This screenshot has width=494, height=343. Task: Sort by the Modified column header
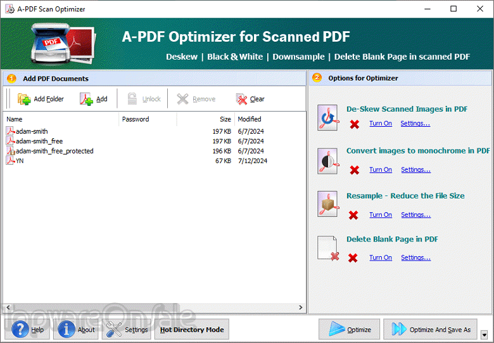pyautogui.click(x=270, y=119)
